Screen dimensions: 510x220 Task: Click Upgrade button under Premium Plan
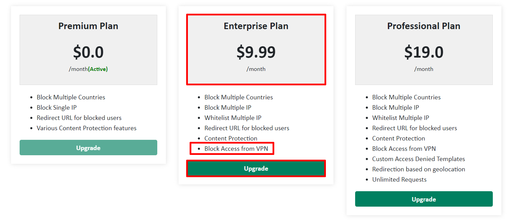point(88,147)
